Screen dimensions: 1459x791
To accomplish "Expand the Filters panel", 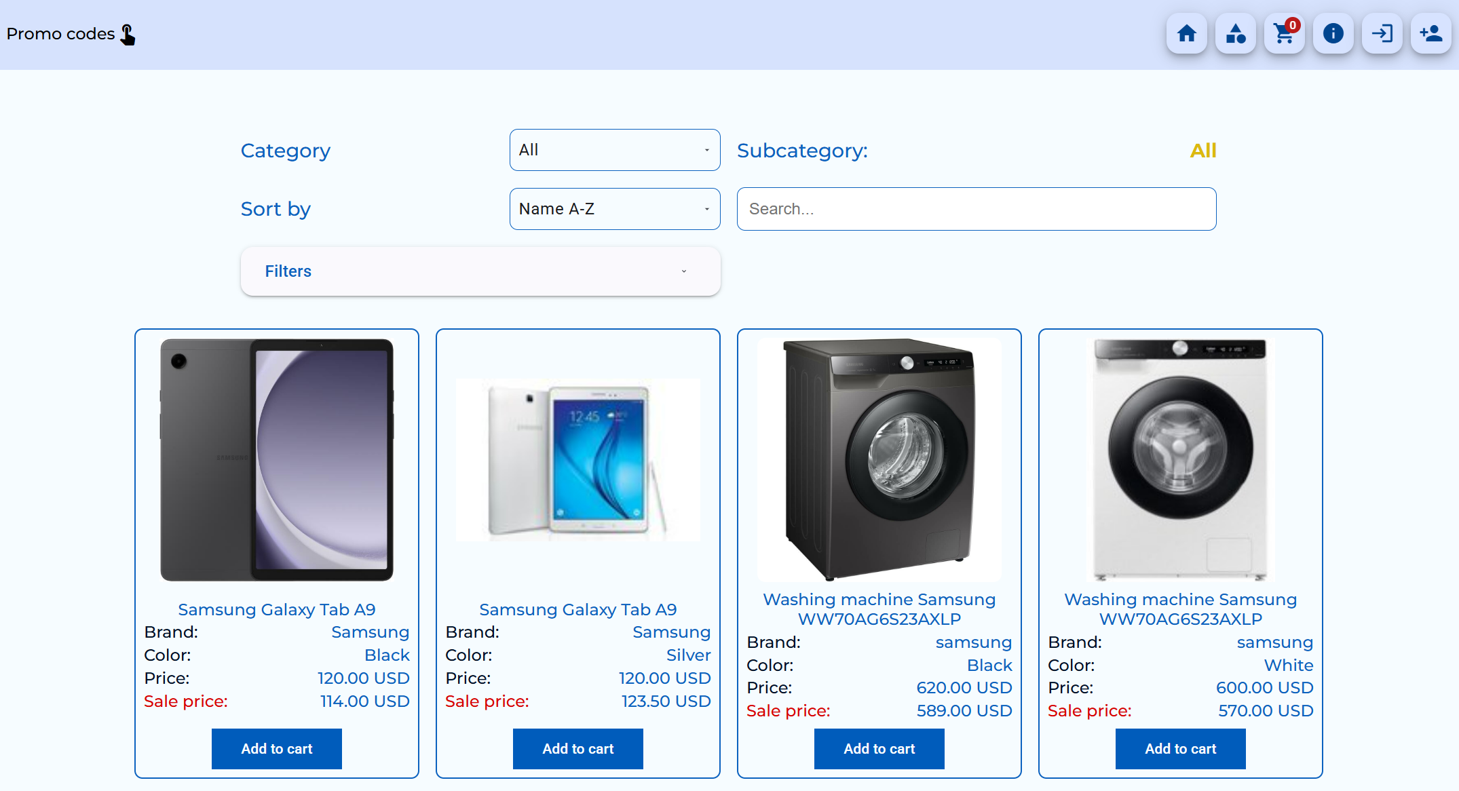I will coord(480,271).
